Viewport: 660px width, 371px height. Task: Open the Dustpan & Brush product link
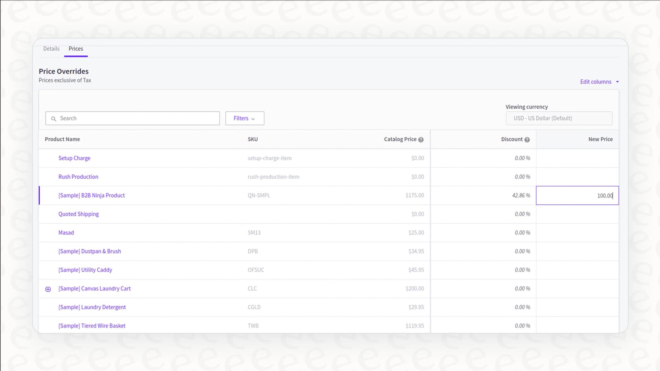click(90, 251)
